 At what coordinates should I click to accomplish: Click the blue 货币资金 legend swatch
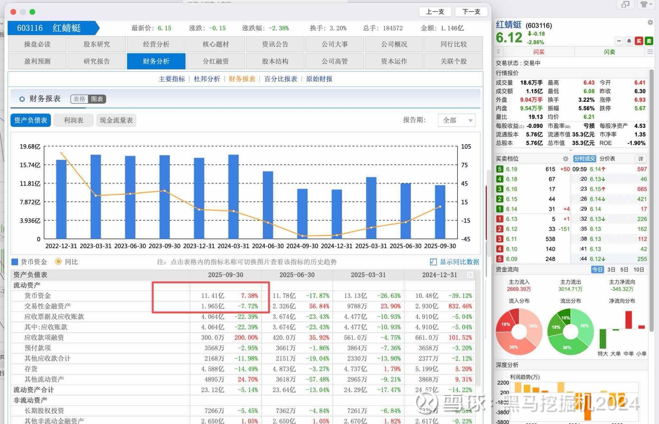(15, 262)
